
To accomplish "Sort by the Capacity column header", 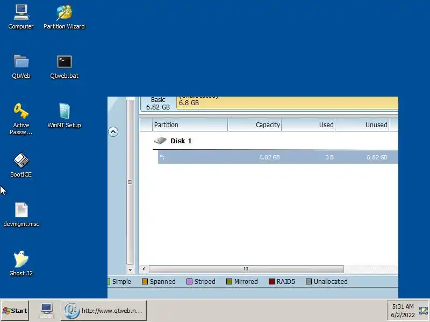I will [254, 125].
